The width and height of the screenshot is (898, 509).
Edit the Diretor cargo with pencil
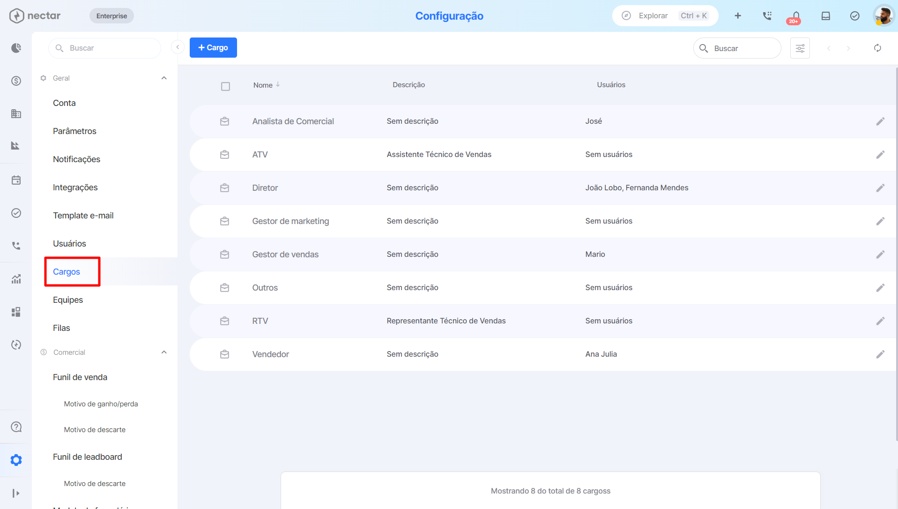point(880,188)
